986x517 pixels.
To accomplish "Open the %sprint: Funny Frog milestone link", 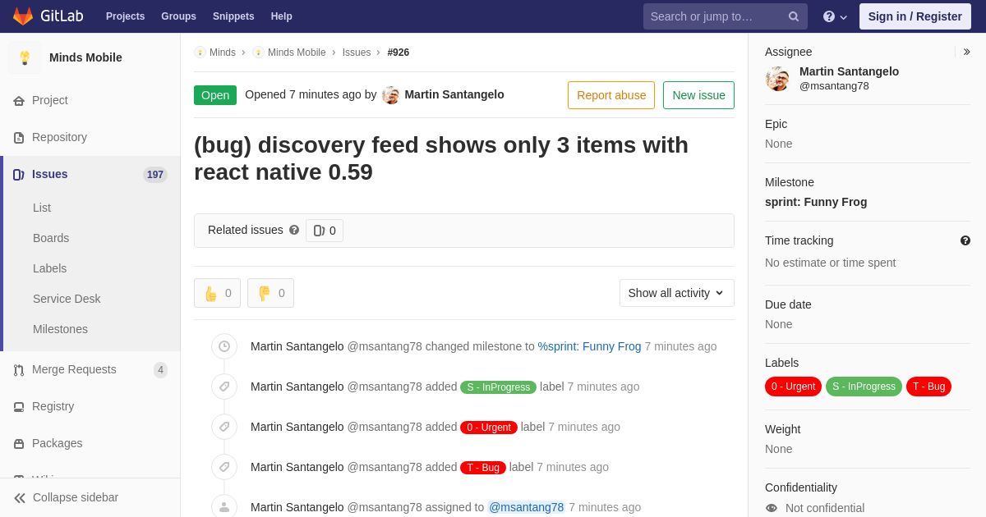I will [x=589, y=346].
